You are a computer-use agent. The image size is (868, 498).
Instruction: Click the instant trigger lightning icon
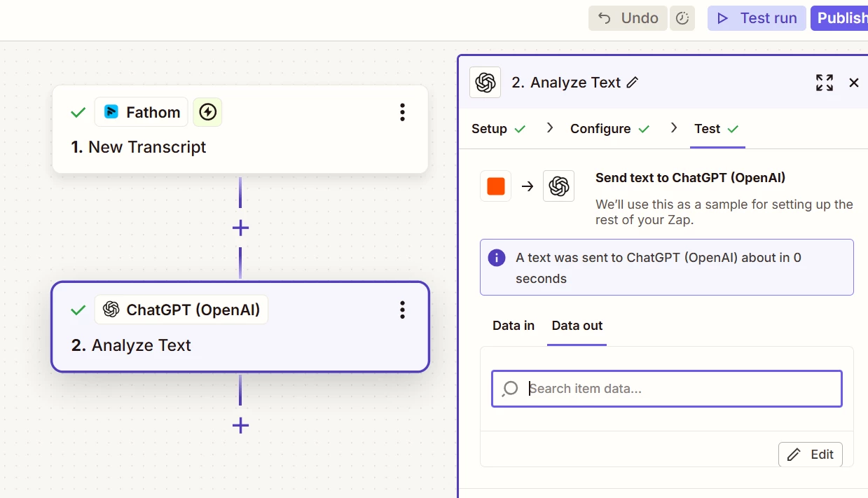207,112
